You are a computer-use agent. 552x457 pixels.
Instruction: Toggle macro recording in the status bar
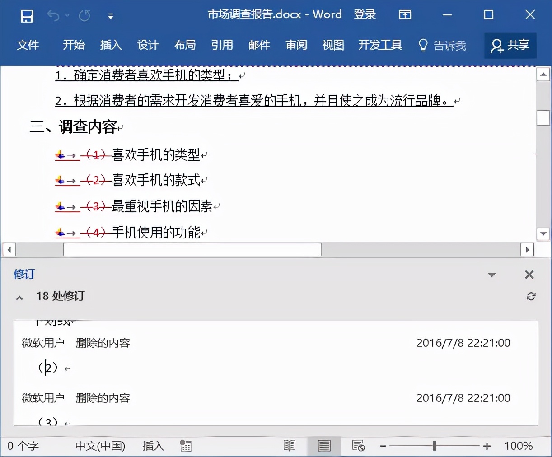click(185, 446)
